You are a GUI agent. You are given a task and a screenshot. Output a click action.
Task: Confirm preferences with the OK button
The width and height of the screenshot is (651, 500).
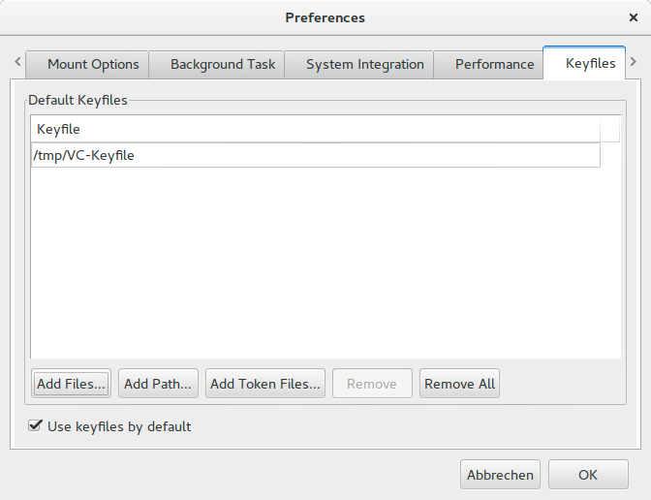pos(588,475)
